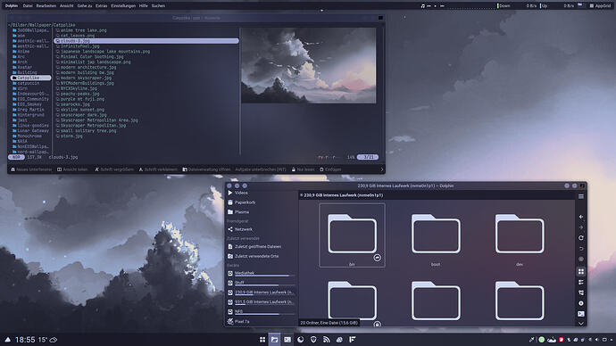Open the Stuff device in the sidebar
Viewport: 616px width, 346px height.
tap(261, 283)
